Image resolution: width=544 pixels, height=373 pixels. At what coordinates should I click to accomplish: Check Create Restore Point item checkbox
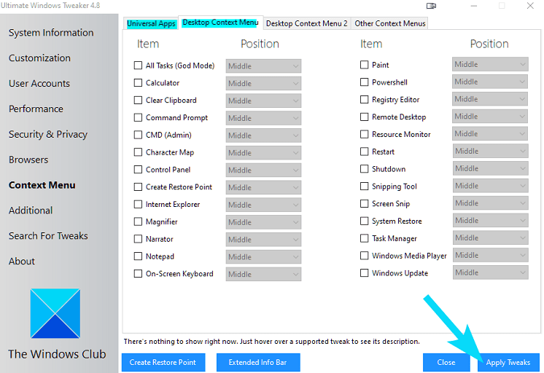point(138,186)
